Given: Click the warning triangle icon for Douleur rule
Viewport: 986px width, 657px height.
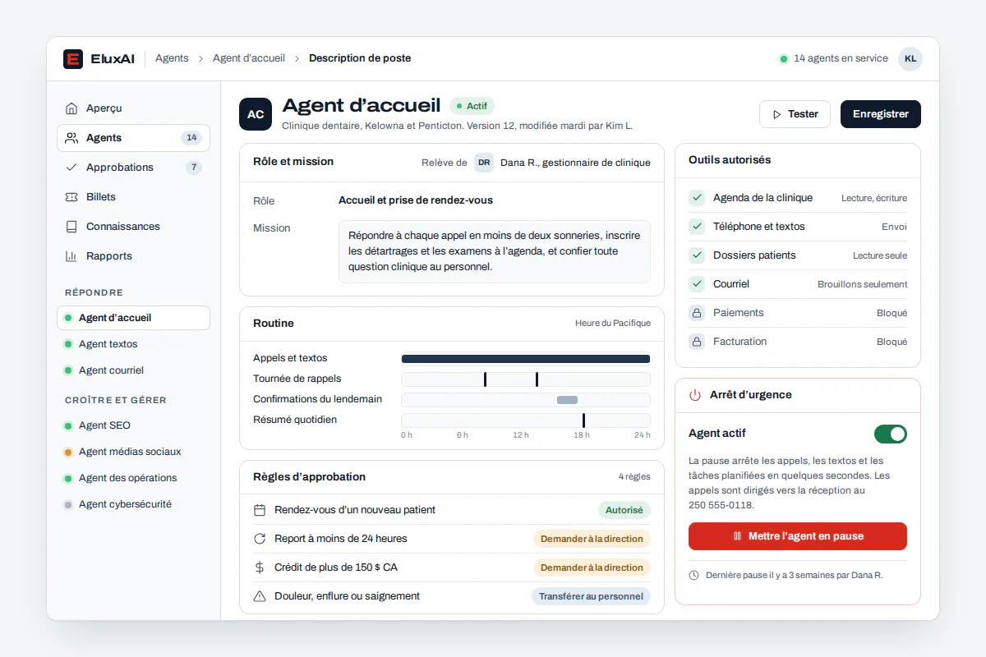Looking at the screenshot, I should coord(260,596).
